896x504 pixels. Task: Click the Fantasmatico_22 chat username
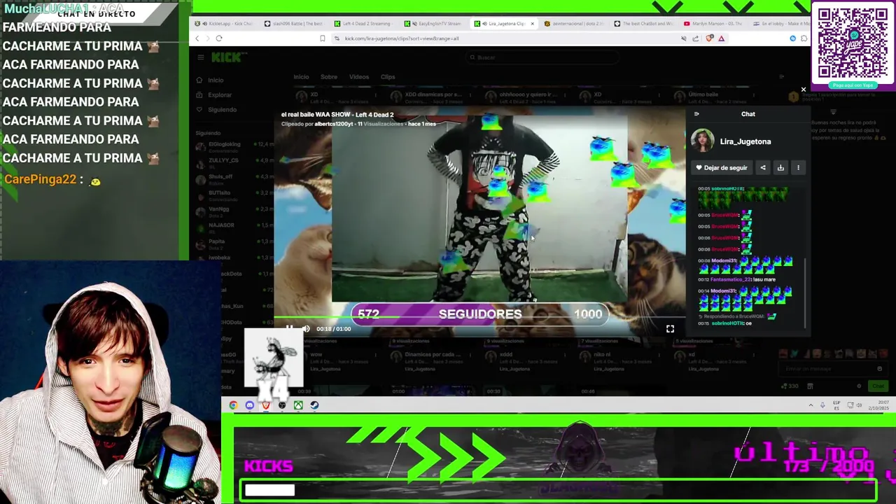(730, 279)
